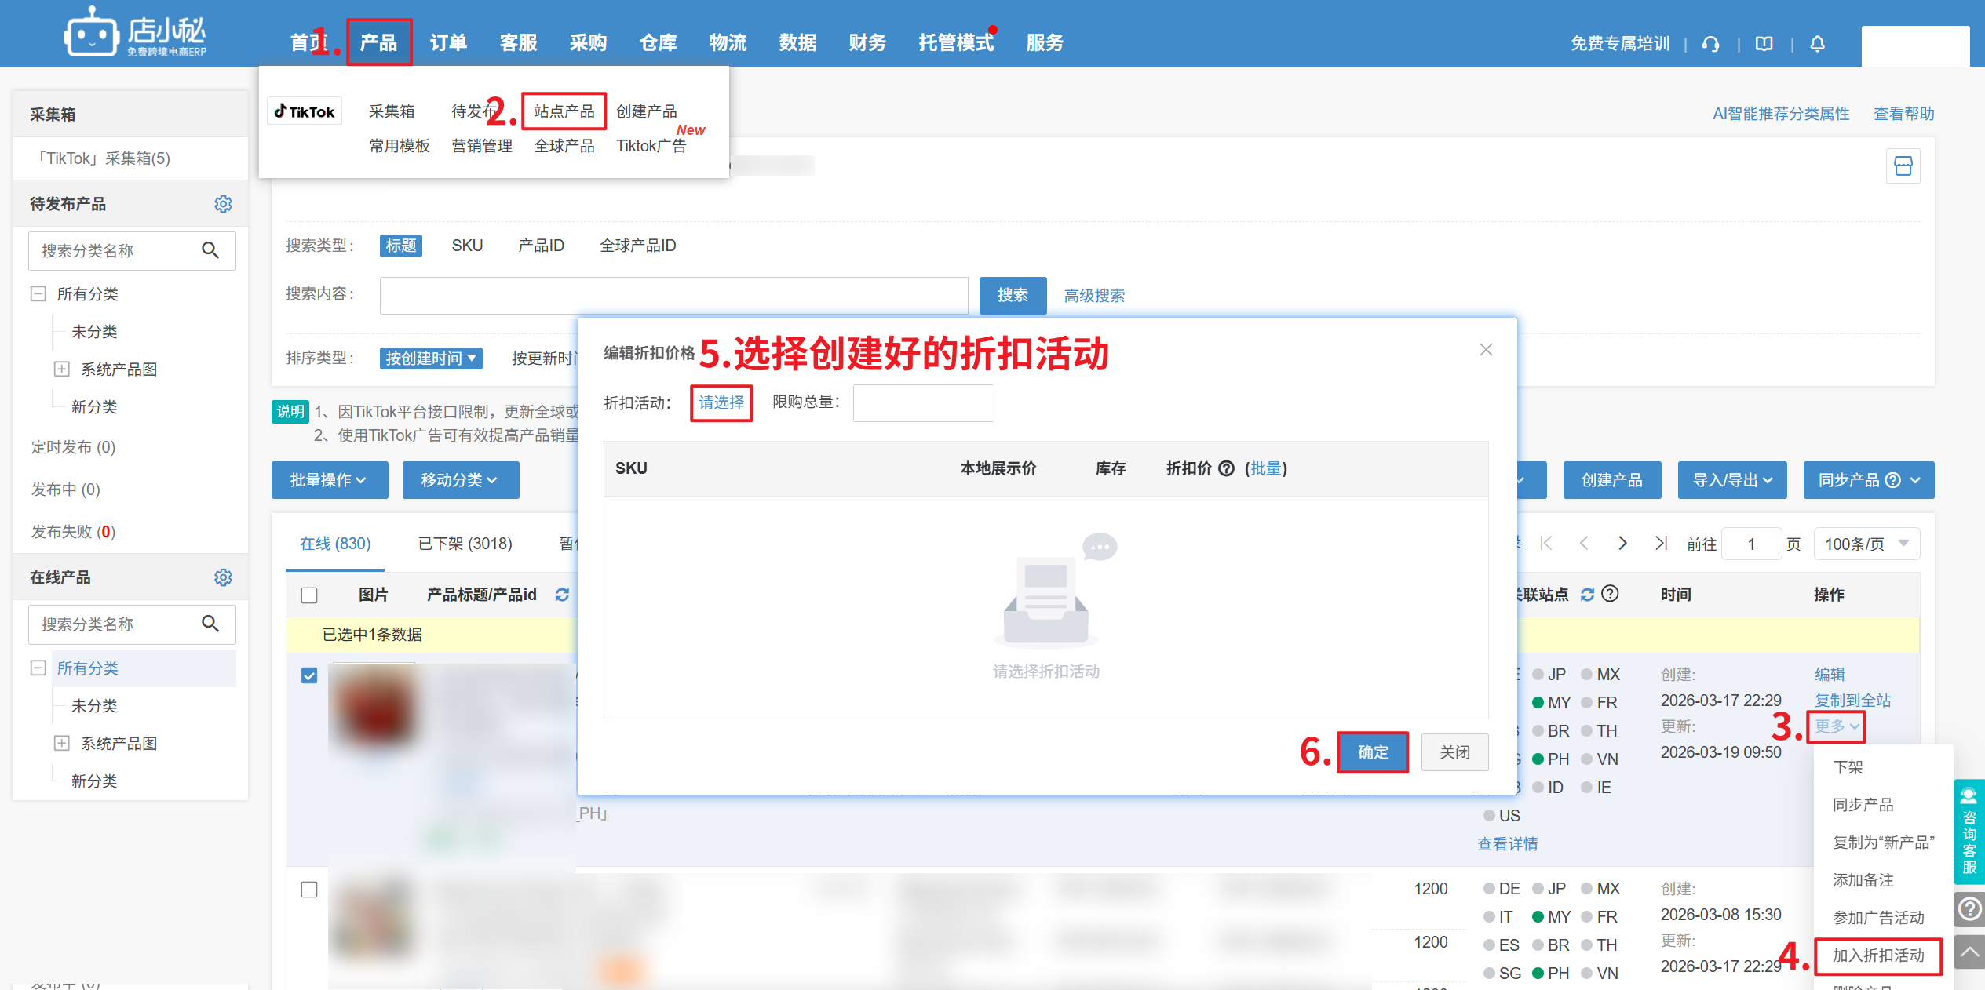Select 加入折扣活动 from the more menu
The image size is (1985, 990).
tap(1877, 955)
